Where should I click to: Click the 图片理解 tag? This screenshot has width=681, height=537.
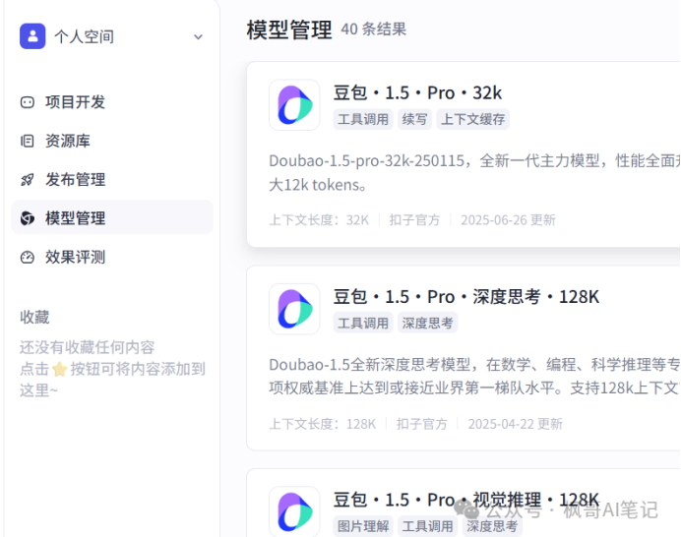(x=363, y=526)
